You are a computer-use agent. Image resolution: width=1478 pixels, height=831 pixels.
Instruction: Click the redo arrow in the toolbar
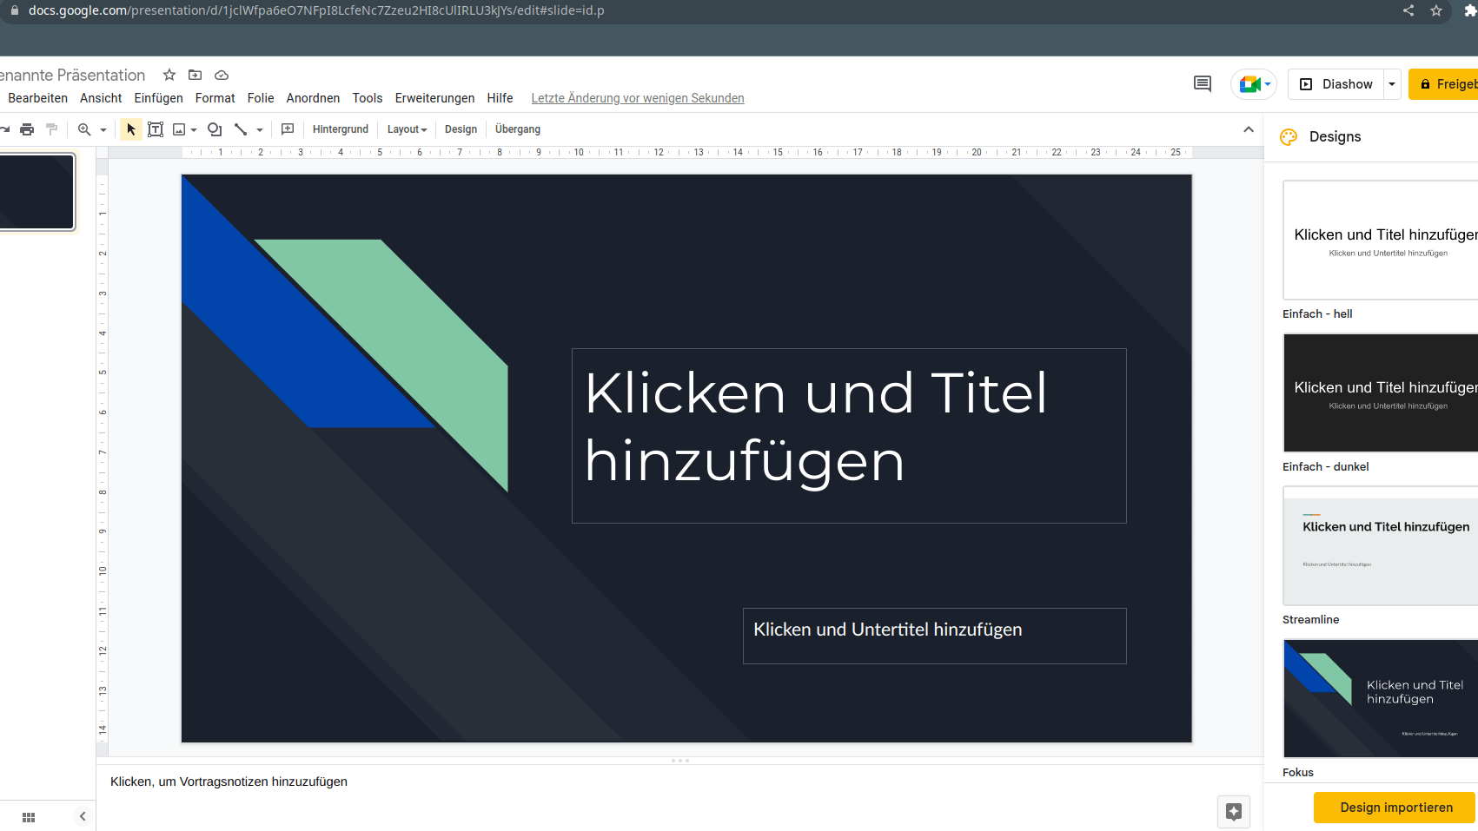pos(4,129)
